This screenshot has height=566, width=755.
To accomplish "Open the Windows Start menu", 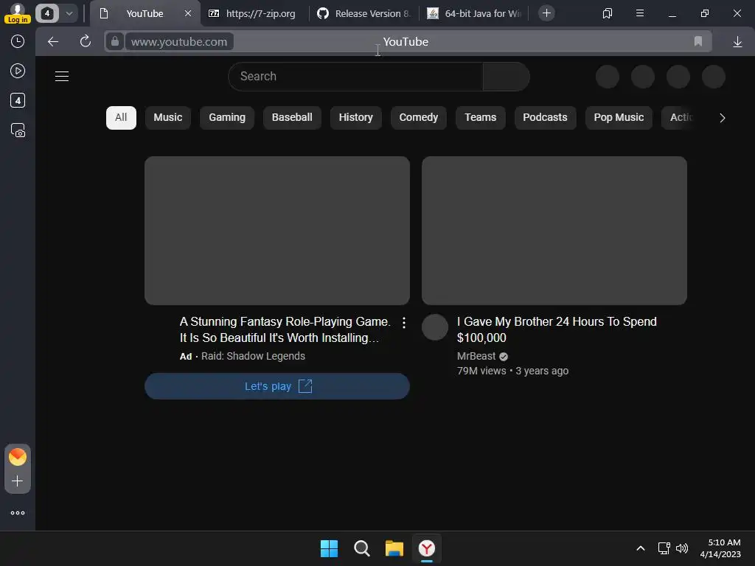I will (330, 548).
